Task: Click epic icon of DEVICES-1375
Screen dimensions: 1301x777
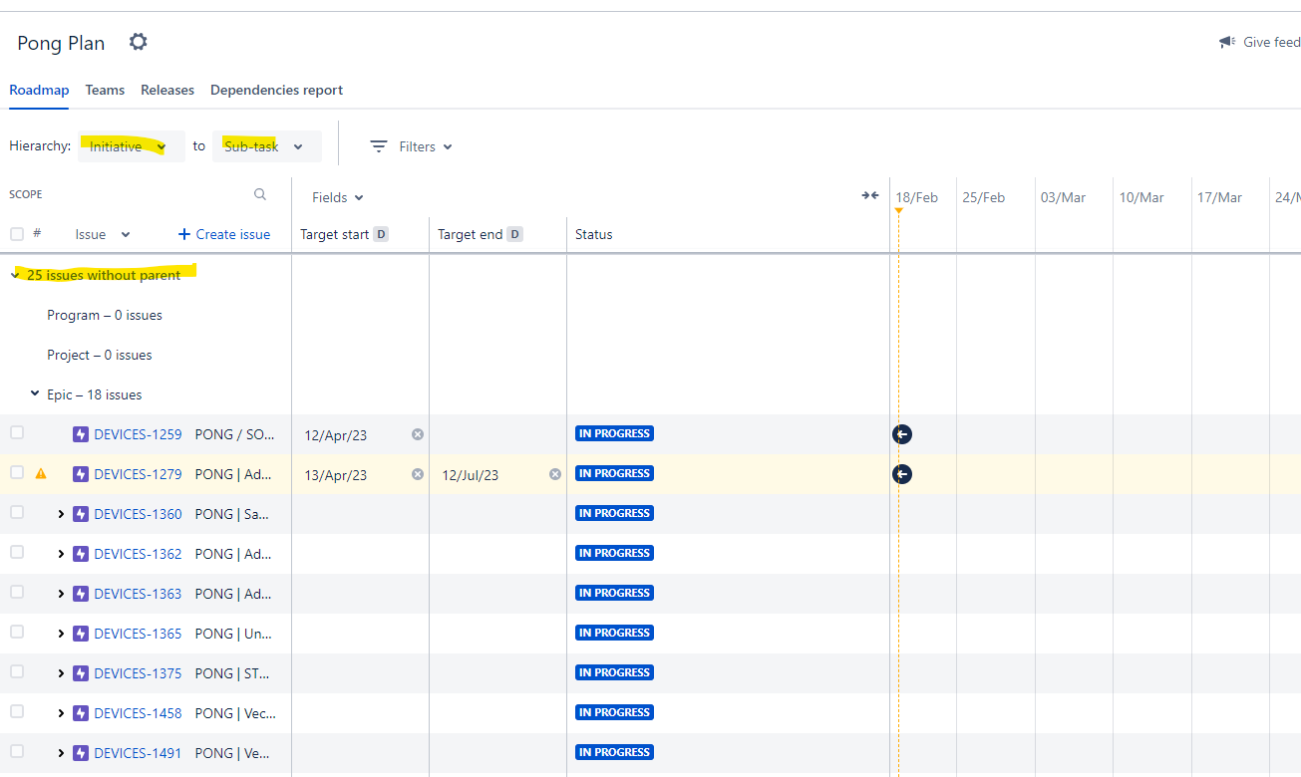Action: tap(81, 673)
